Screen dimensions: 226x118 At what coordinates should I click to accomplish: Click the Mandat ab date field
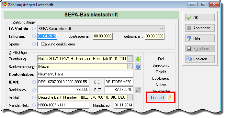tap(123, 105)
